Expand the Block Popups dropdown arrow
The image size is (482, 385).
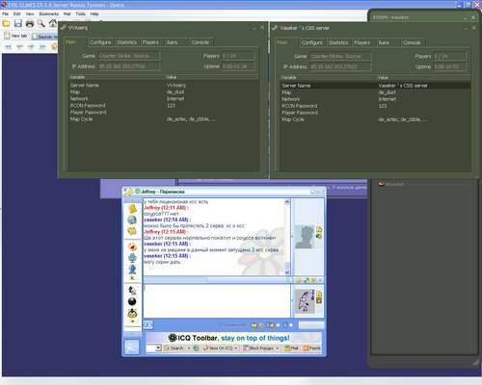click(277, 348)
